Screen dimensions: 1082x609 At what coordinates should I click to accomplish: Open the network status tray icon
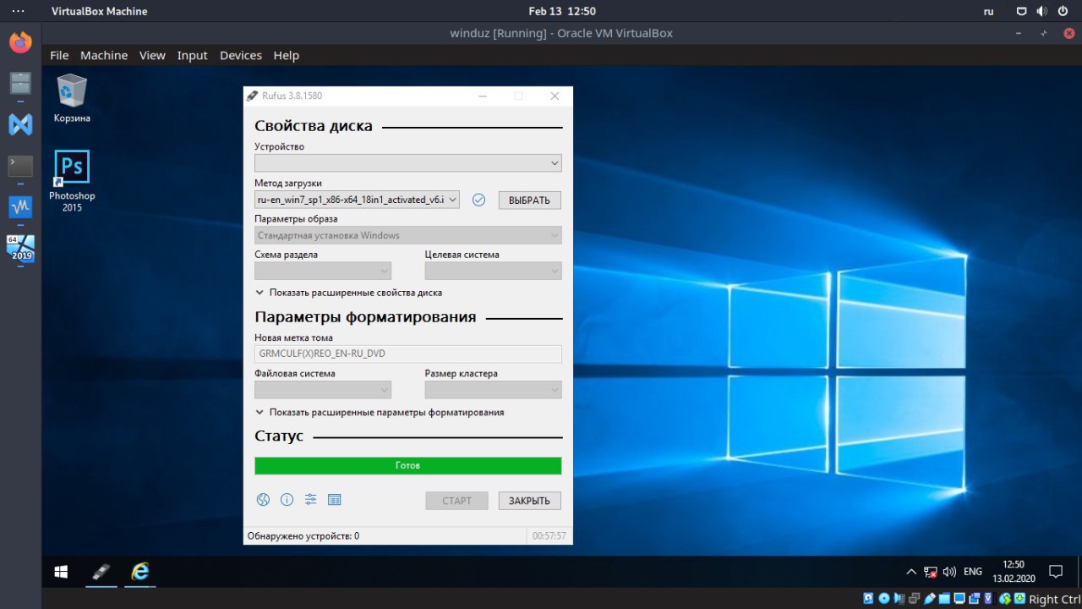931,572
